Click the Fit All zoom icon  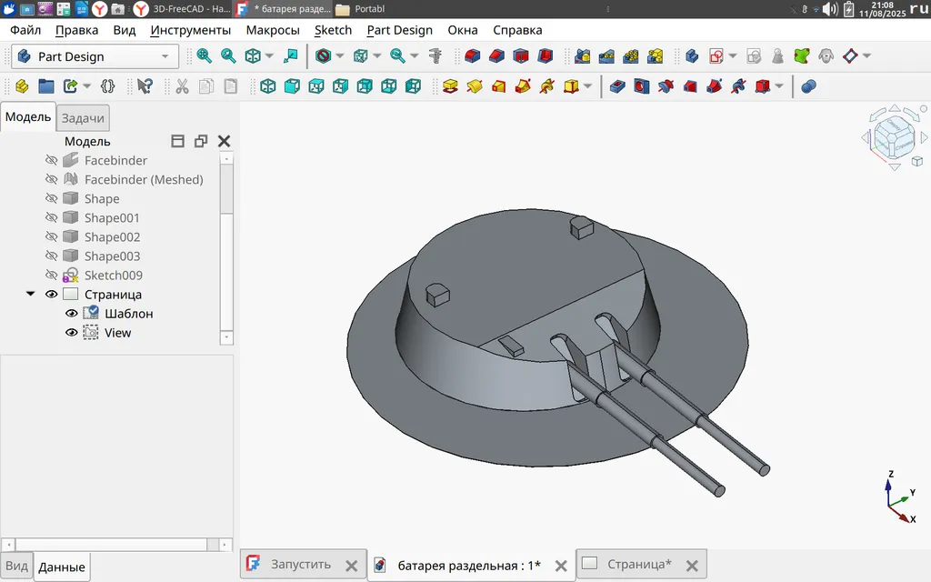point(205,55)
